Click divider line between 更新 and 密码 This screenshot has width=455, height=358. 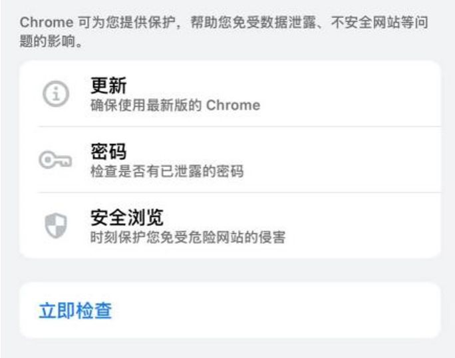tap(239, 126)
